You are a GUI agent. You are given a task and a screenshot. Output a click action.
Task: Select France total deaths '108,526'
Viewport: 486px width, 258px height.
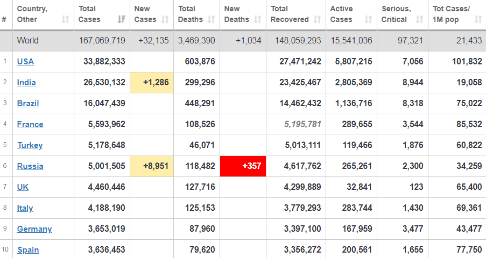(x=200, y=124)
